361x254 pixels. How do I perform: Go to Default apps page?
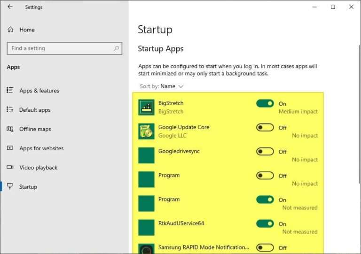coord(34,110)
